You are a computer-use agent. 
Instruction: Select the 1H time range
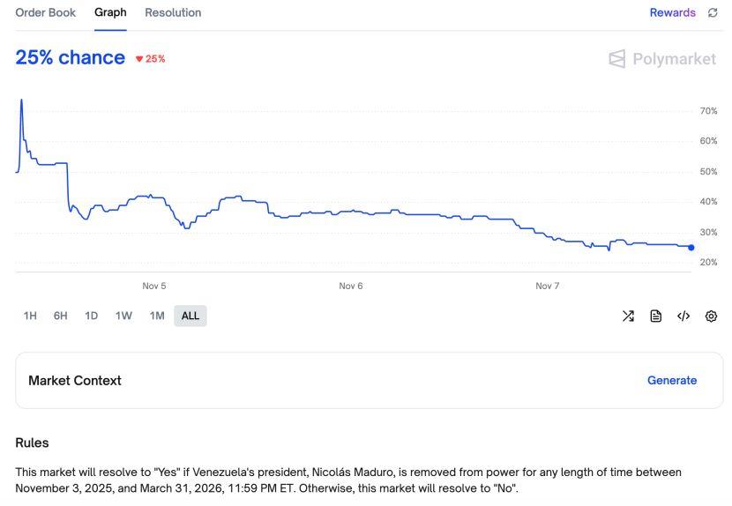point(30,316)
